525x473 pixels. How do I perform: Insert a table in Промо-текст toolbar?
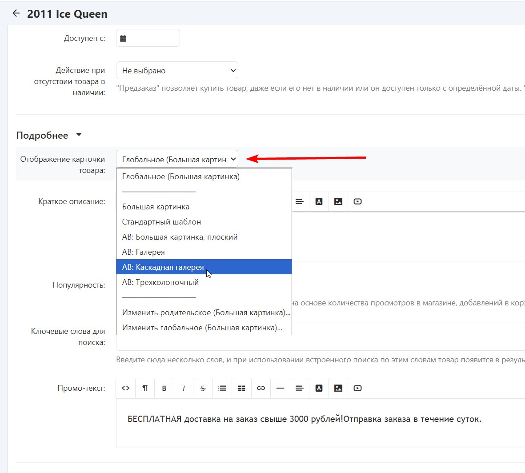pos(241,388)
